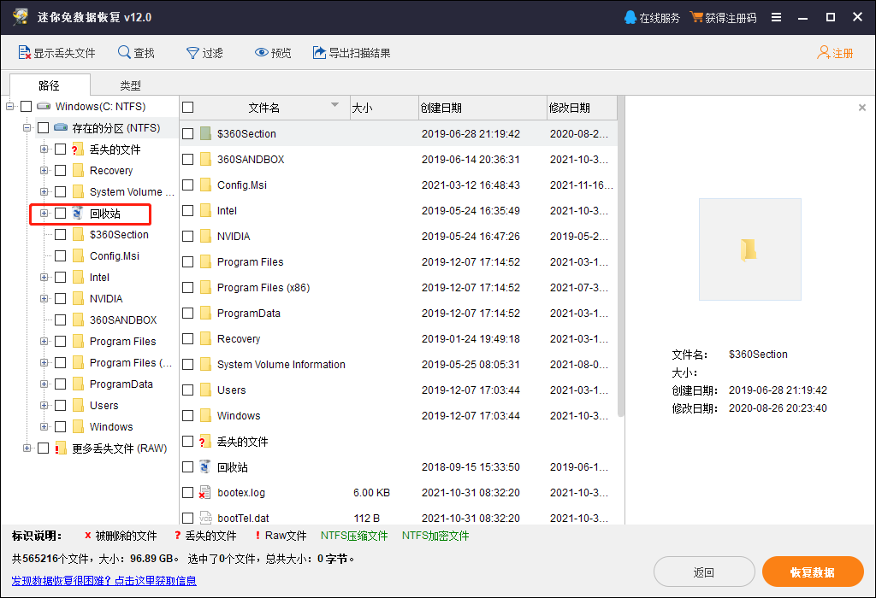
Task: Select the 360SANDBOX folder in the tree
Action: 123,320
